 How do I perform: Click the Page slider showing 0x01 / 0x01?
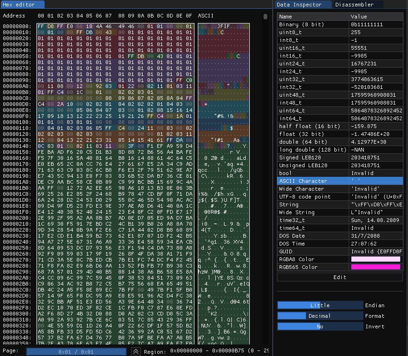pyautogui.click(x=76, y=351)
